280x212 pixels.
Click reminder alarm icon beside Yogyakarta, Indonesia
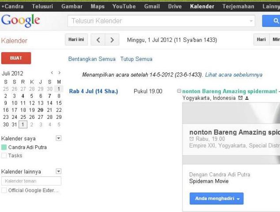[x=240, y=98]
